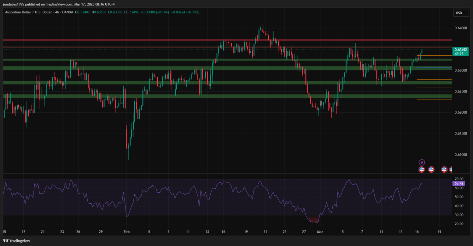The width and height of the screenshot is (473, 246).
Task: Select the second US flag event marker
Action: (x=431, y=170)
